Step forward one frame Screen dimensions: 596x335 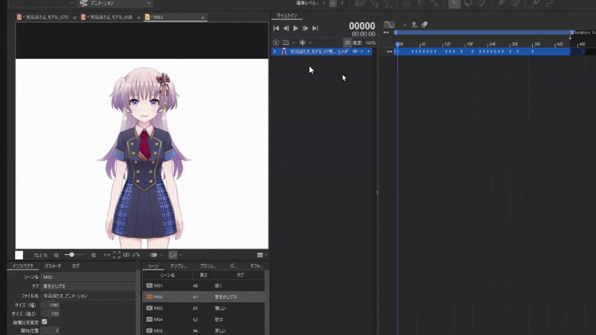coord(305,28)
